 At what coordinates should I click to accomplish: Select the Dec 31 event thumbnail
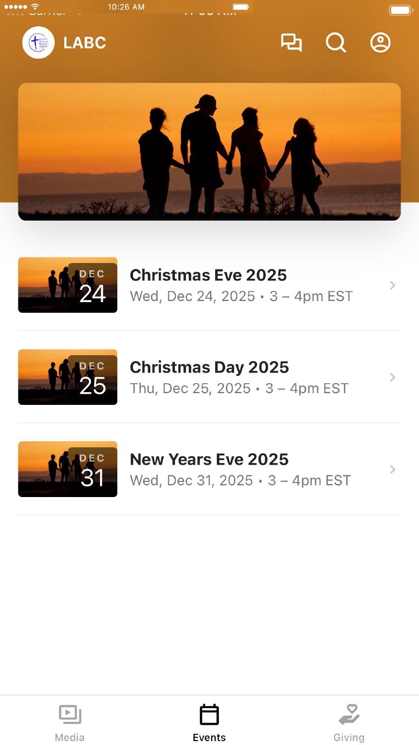[x=68, y=469]
